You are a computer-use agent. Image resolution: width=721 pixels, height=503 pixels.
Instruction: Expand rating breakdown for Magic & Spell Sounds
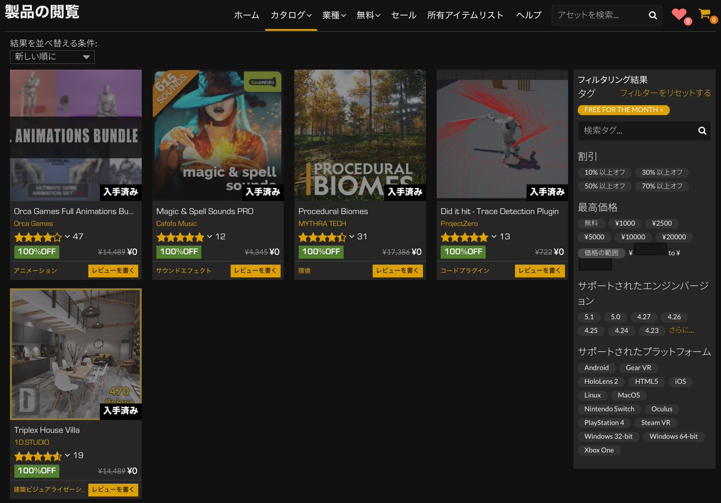coord(210,237)
